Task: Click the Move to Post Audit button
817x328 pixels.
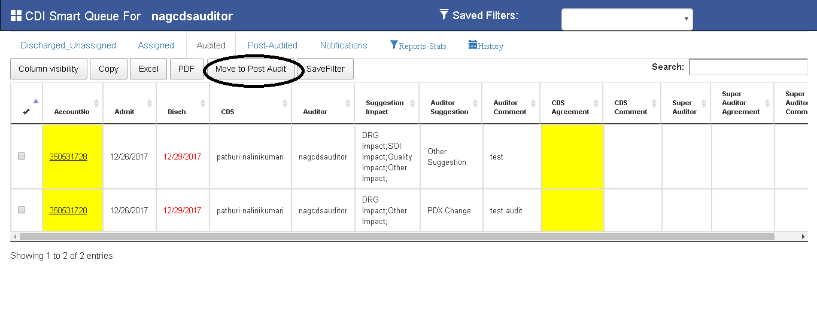Action: tap(251, 69)
